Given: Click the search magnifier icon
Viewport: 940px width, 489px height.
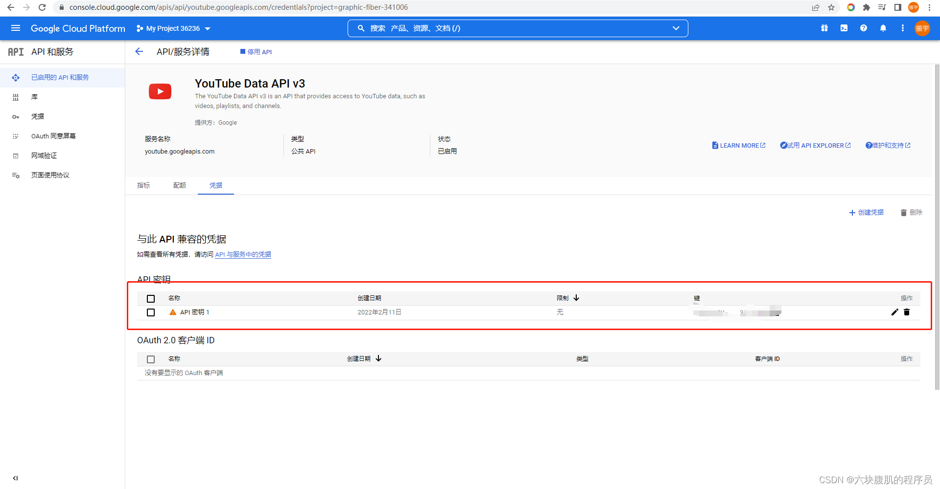Looking at the screenshot, I should click(x=361, y=28).
